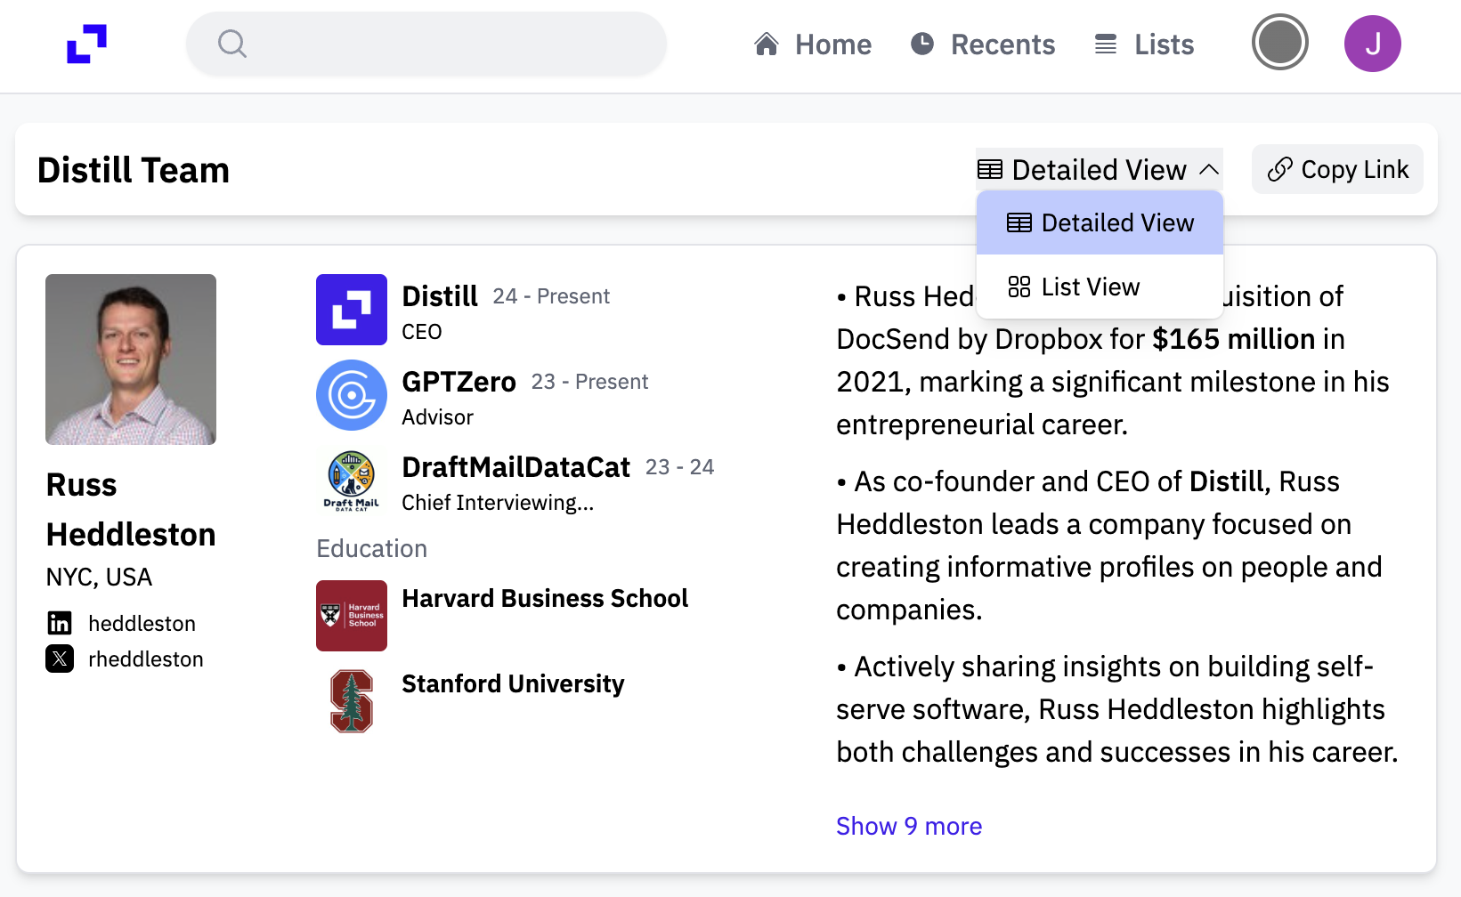Click the 24 - Present date text

551,296
